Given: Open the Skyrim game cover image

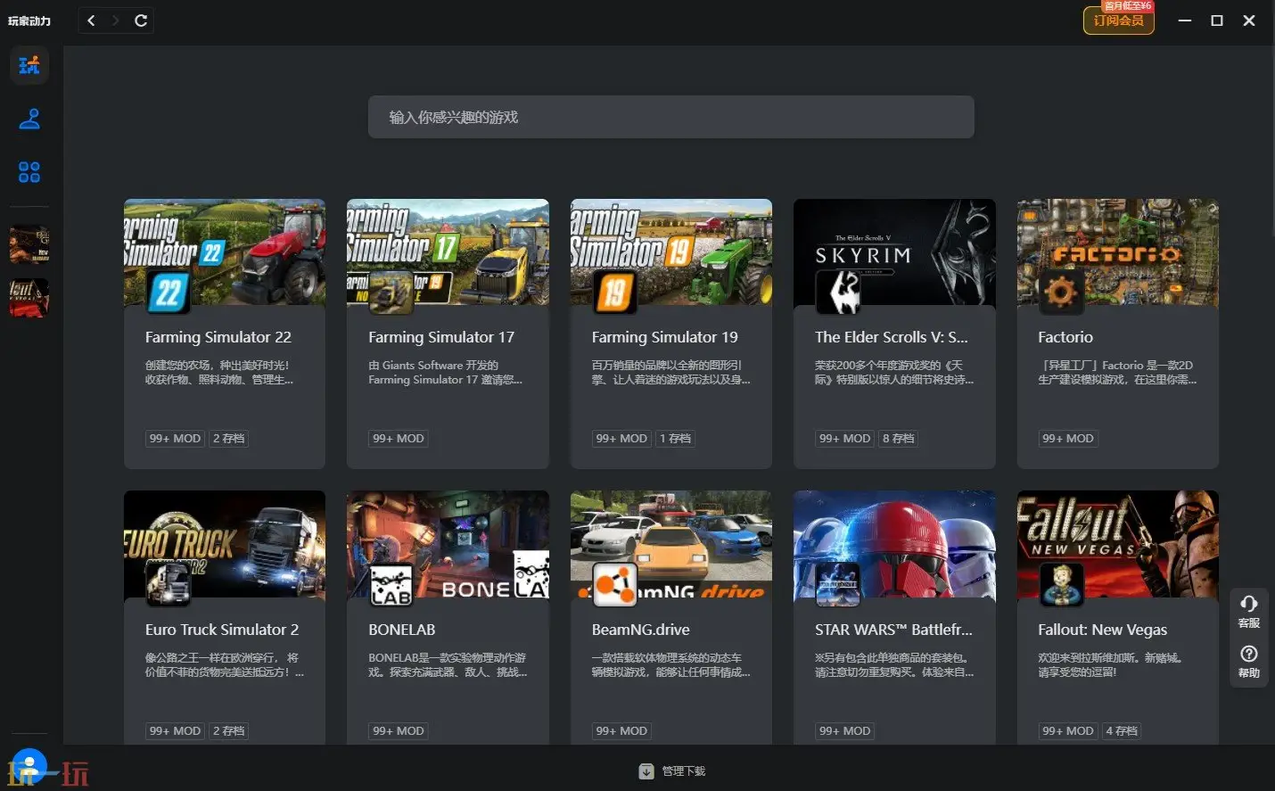Looking at the screenshot, I should point(894,251).
